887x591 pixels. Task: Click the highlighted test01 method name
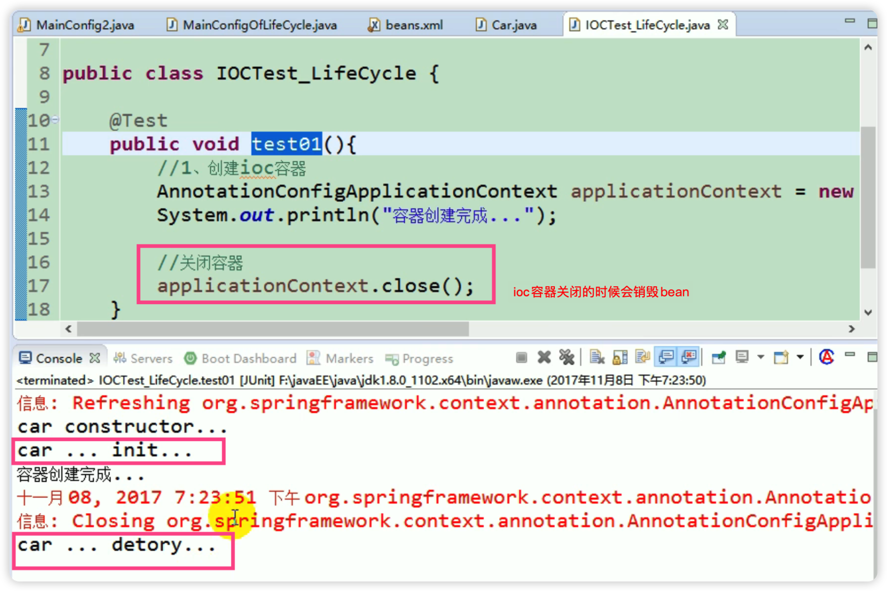[286, 144]
